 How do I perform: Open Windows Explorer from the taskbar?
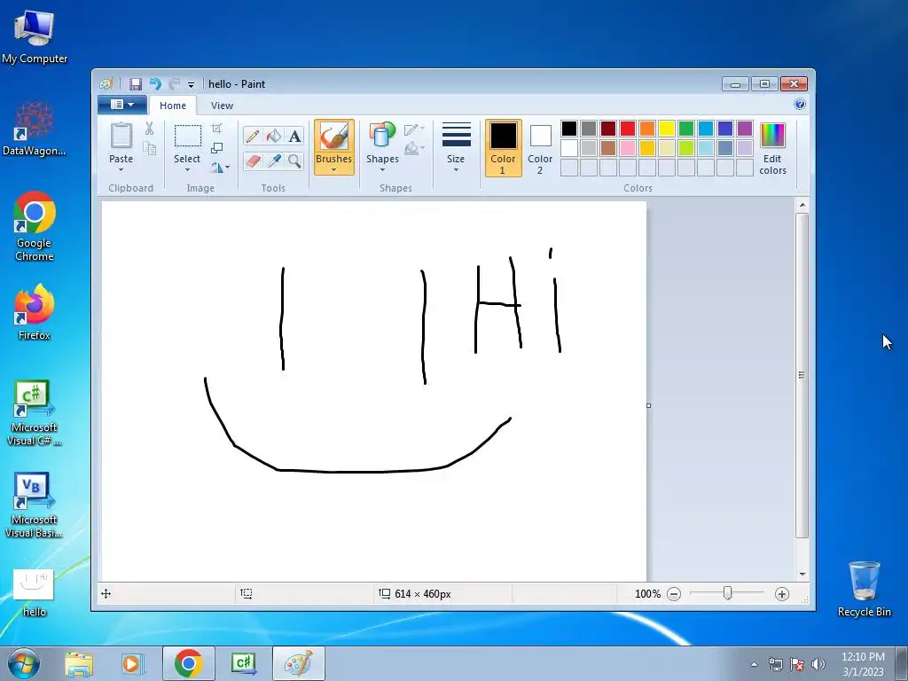[79, 664]
